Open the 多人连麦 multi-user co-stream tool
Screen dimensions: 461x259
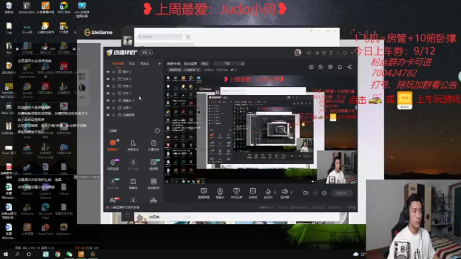133,165
